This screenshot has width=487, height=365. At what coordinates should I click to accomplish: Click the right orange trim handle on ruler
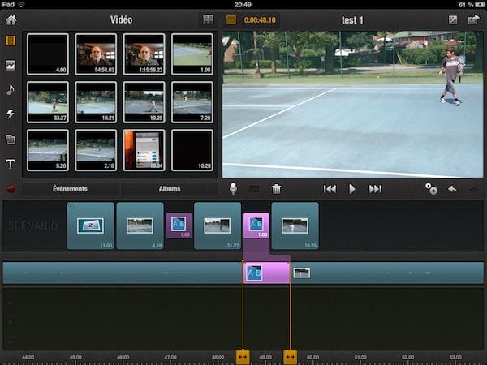click(x=290, y=356)
